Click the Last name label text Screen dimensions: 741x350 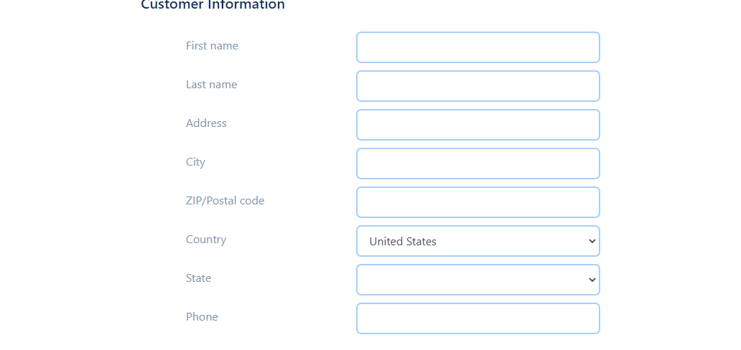[211, 85]
